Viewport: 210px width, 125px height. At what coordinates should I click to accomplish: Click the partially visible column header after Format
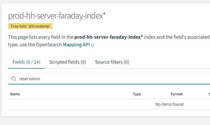click(209, 94)
